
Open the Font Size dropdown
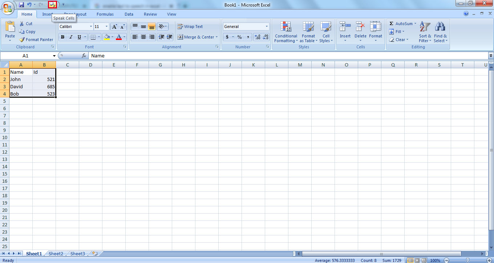[106, 26]
